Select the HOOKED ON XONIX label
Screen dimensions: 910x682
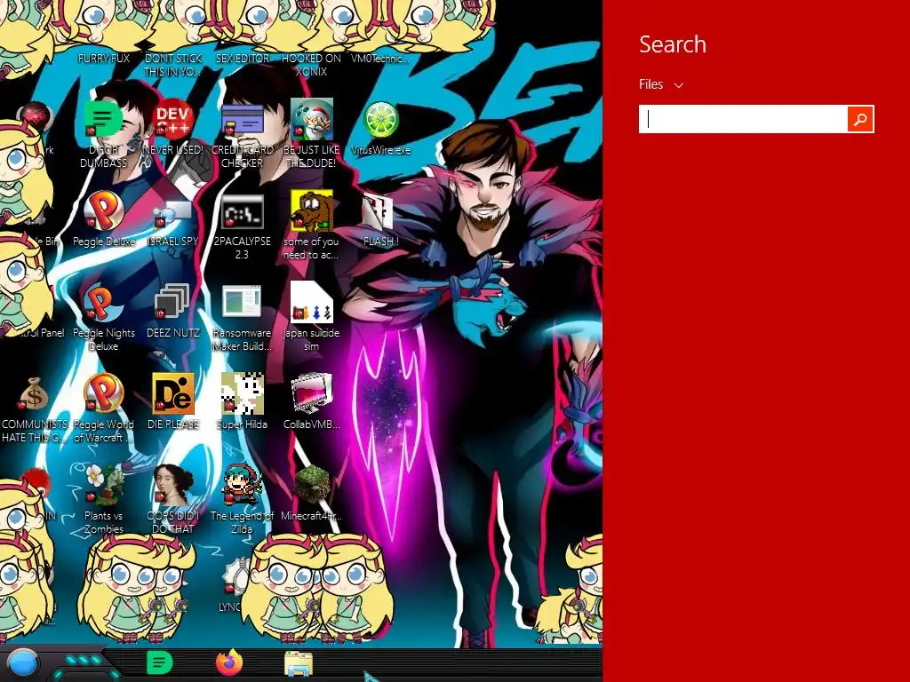pos(311,65)
